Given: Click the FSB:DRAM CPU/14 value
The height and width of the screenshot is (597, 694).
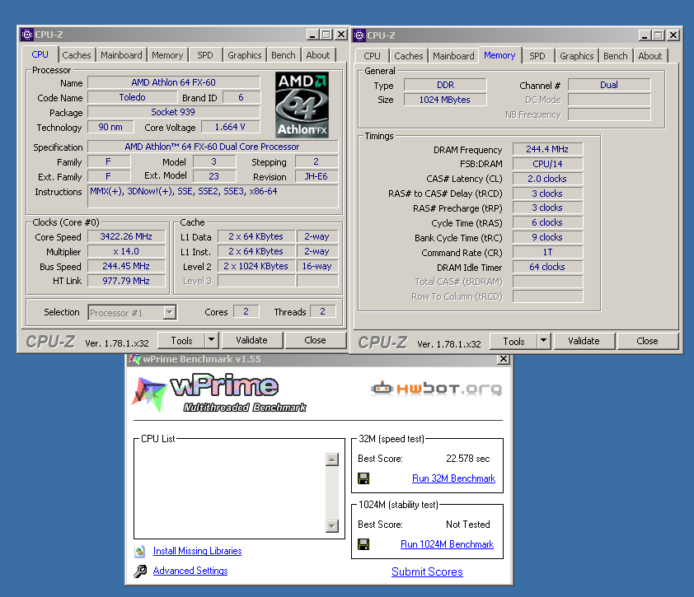Looking at the screenshot, I should (547, 164).
